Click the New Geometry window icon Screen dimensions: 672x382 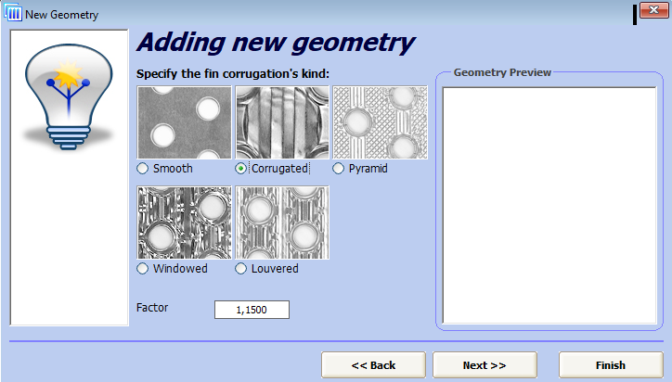13,13
